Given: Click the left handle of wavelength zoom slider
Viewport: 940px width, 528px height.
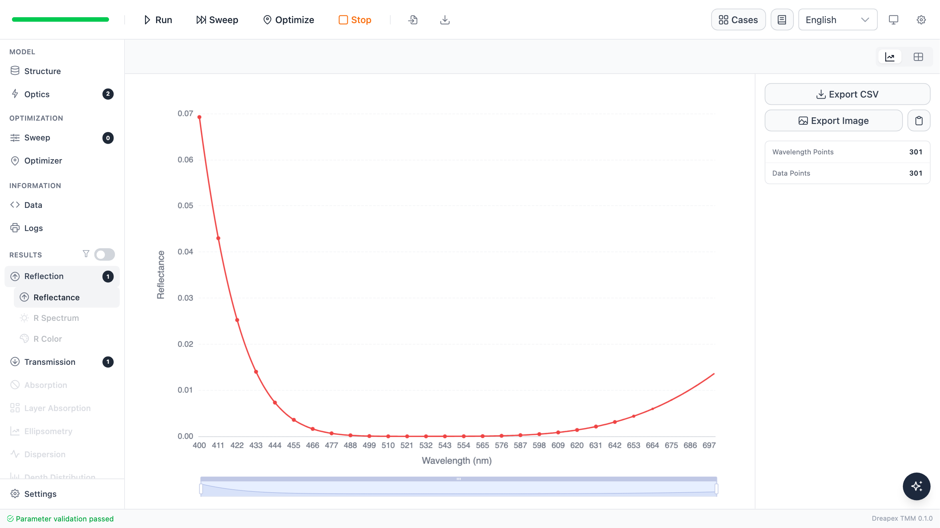Looking at the screenshot, I should (x=201, y=488).
